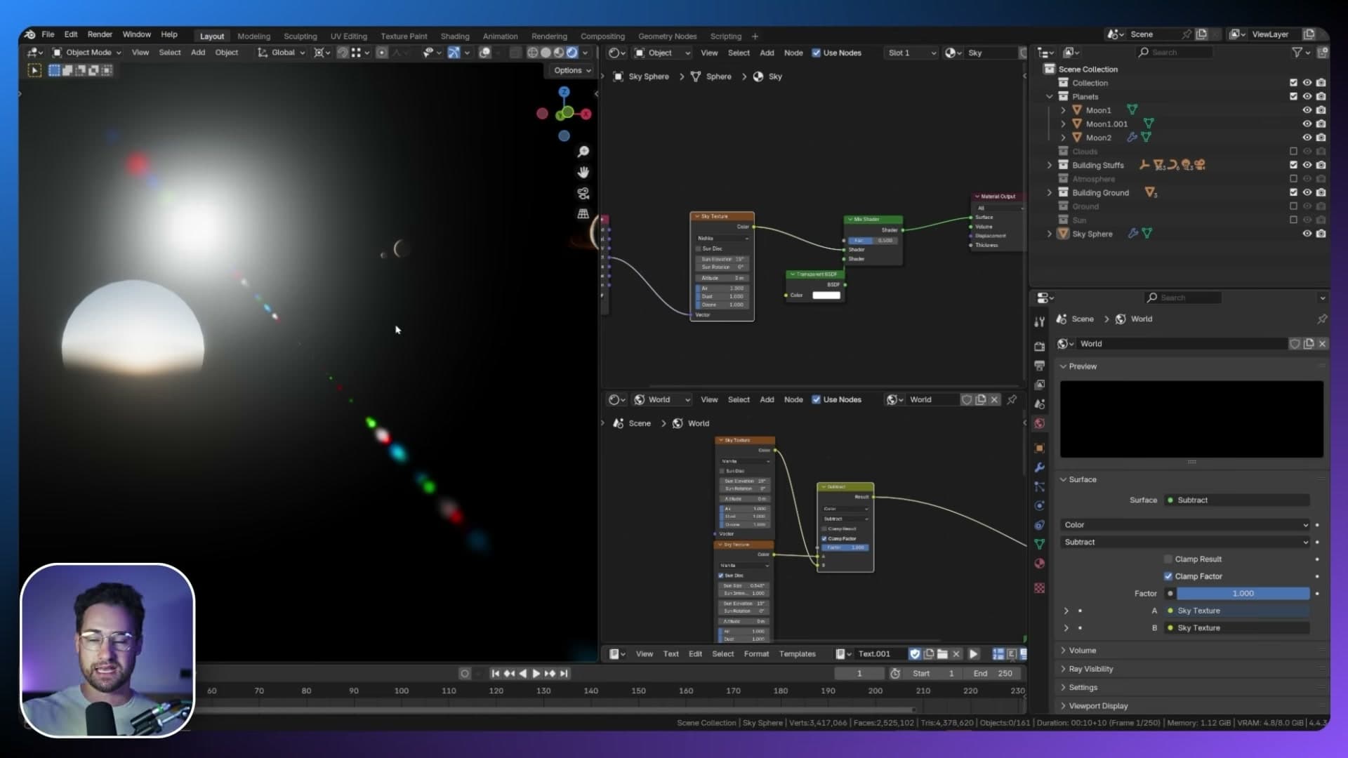
Task: Open the viewport Options dropdown
Action: [571, 70]
